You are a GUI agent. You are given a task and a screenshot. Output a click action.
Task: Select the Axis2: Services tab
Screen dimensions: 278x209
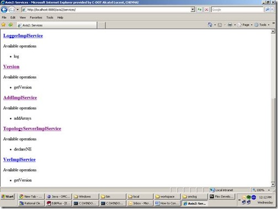coord(57,25)
